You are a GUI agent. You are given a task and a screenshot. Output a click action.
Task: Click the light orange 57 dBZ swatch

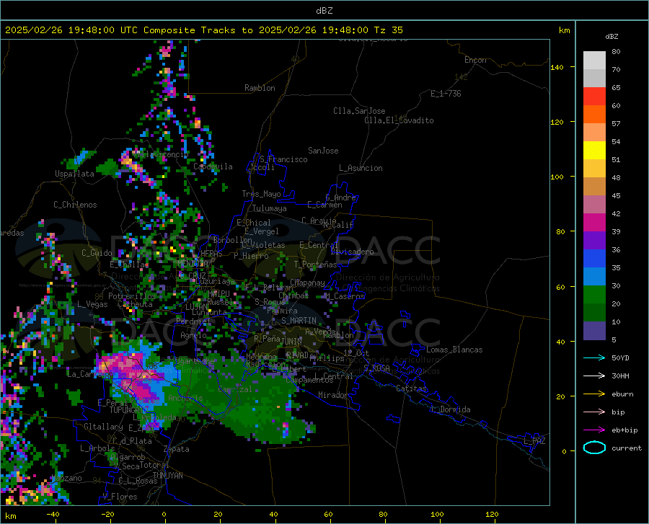coord(594,133)
